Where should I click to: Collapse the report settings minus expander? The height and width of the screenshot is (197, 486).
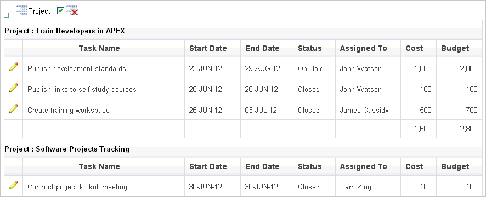coord(6,15)
